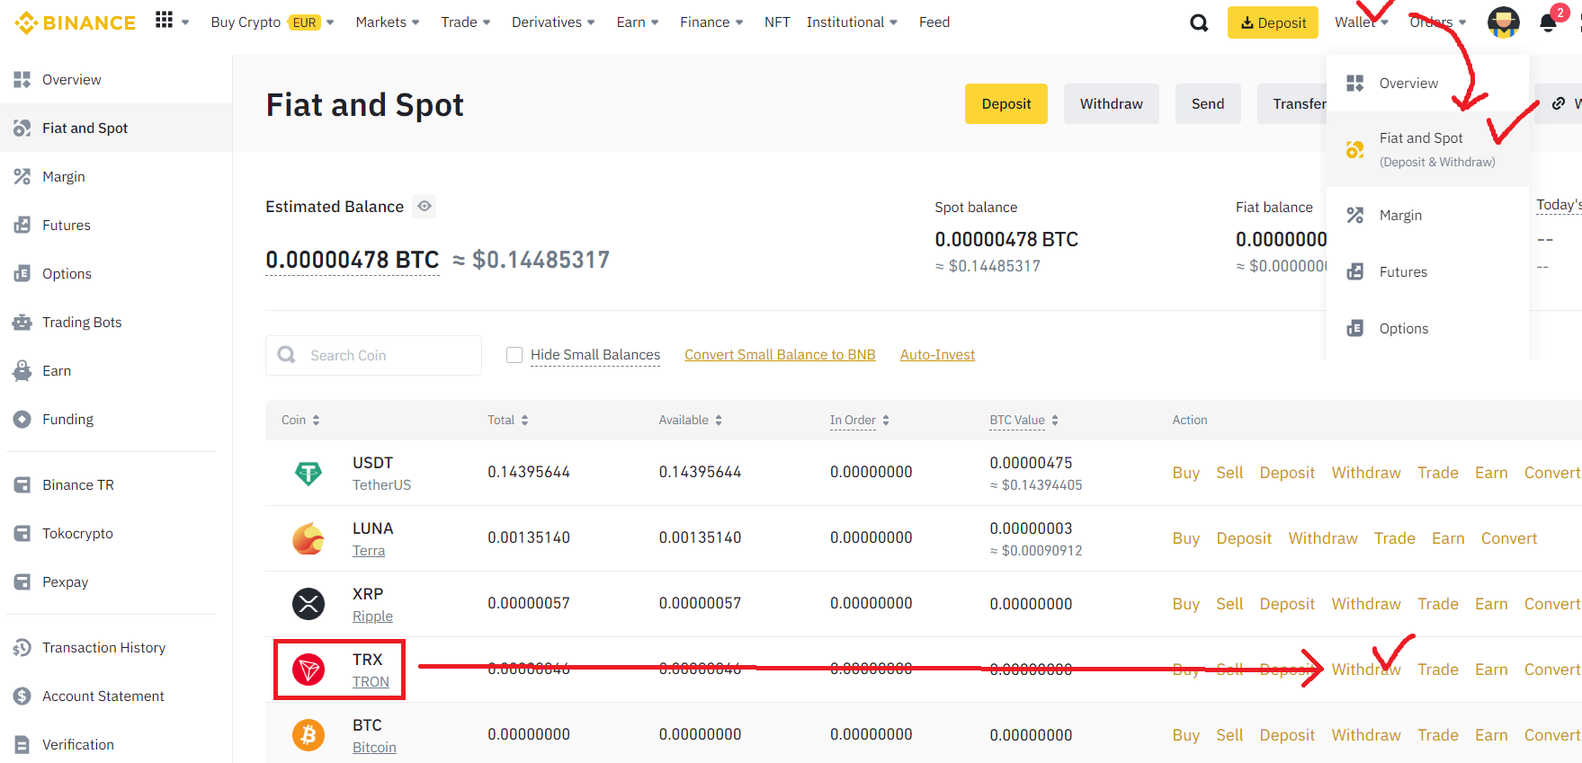Toggle estimated balance visibility eye icon

pyautogui.click(x=425, y=207)
